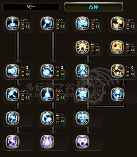Viewport: 137px width, 157px height.
Task: Click the purple swirl axe skill icon
Action: pyautogui.click(x=12, y=142)
